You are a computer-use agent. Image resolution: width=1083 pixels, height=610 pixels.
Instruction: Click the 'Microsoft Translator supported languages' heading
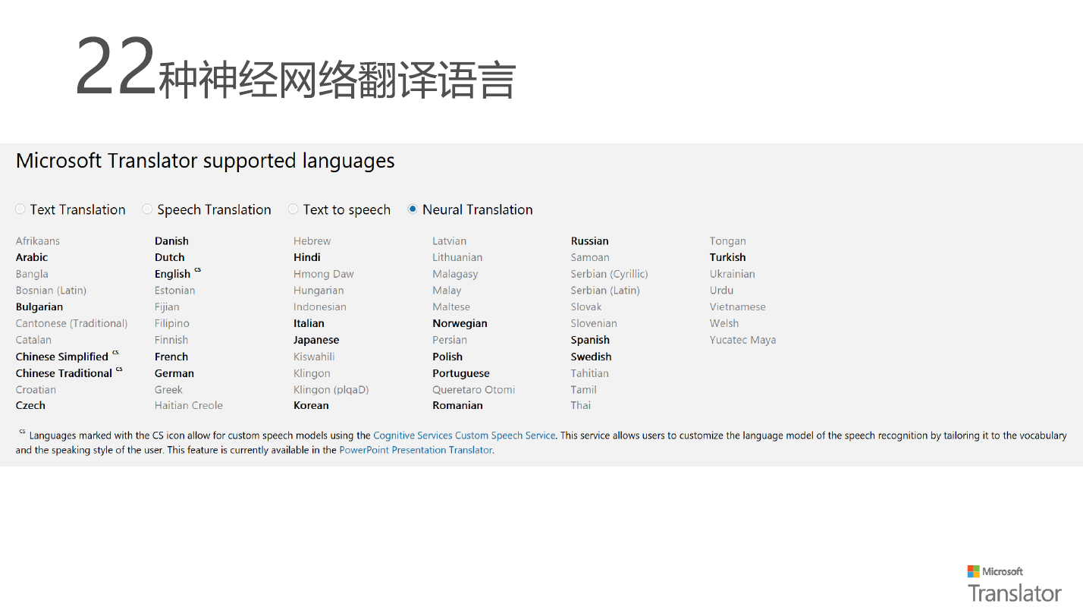tap(206, 161)
